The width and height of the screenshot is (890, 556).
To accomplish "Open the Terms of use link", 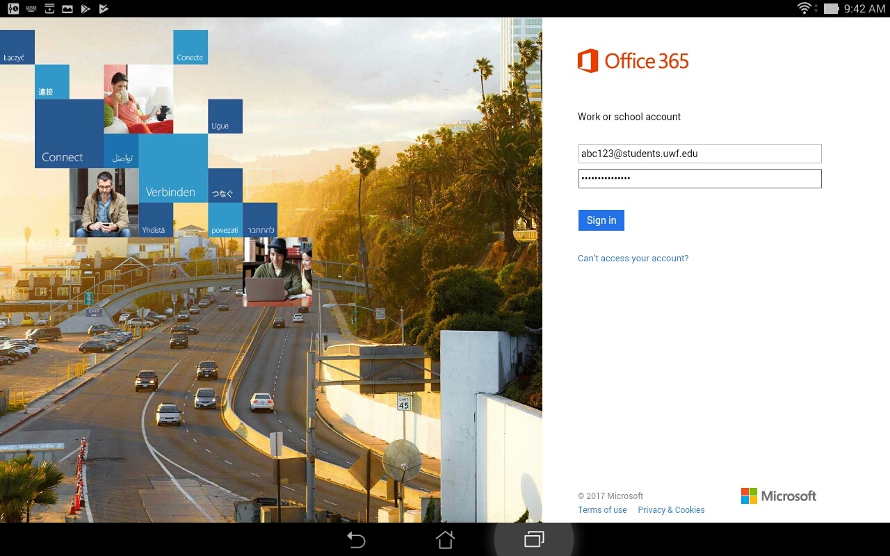I will 602,510.
